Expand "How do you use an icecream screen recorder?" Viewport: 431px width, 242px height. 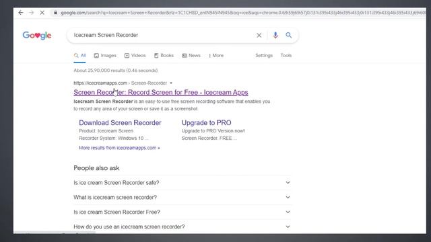[182, 227]
